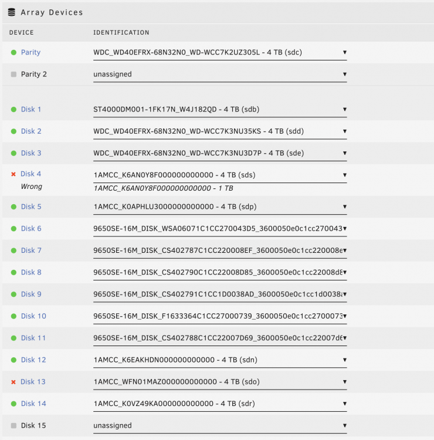Open the Disk 4 device dropdown (sds)
Viewport: 434px width, 440px height.
click(220, 175)
